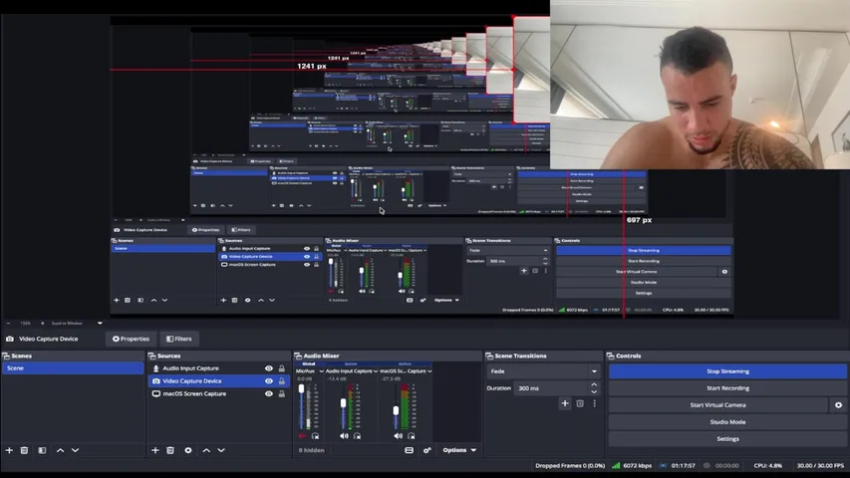
Task: Click Mic/Aux headphones monitoring icon
Action: click(x=316, y=436)
